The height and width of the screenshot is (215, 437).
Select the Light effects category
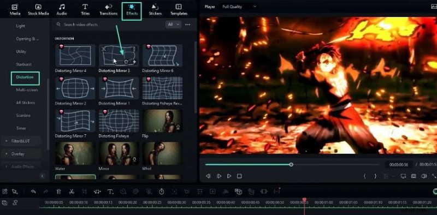coord(20,26)
